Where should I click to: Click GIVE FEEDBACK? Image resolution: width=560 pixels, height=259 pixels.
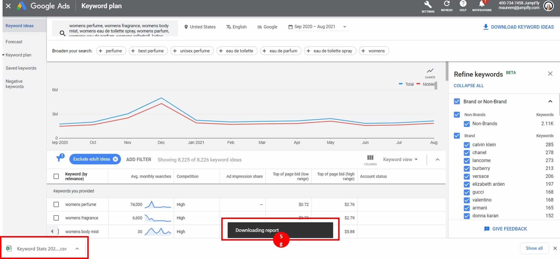[505, 229]
